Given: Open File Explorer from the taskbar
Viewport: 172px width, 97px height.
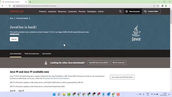Looking at the screenshot, I should (64, 94).
